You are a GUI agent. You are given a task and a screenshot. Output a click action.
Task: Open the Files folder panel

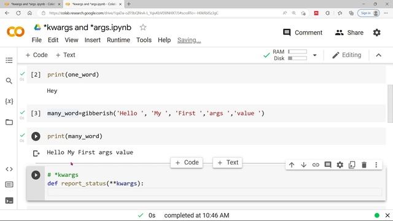click(9, 122)
